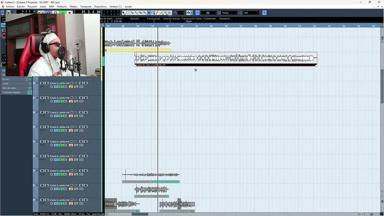This screenshot has height=216, width=384.
Task: Toggle Read automation R on track 22
Action: click(81, 142)
